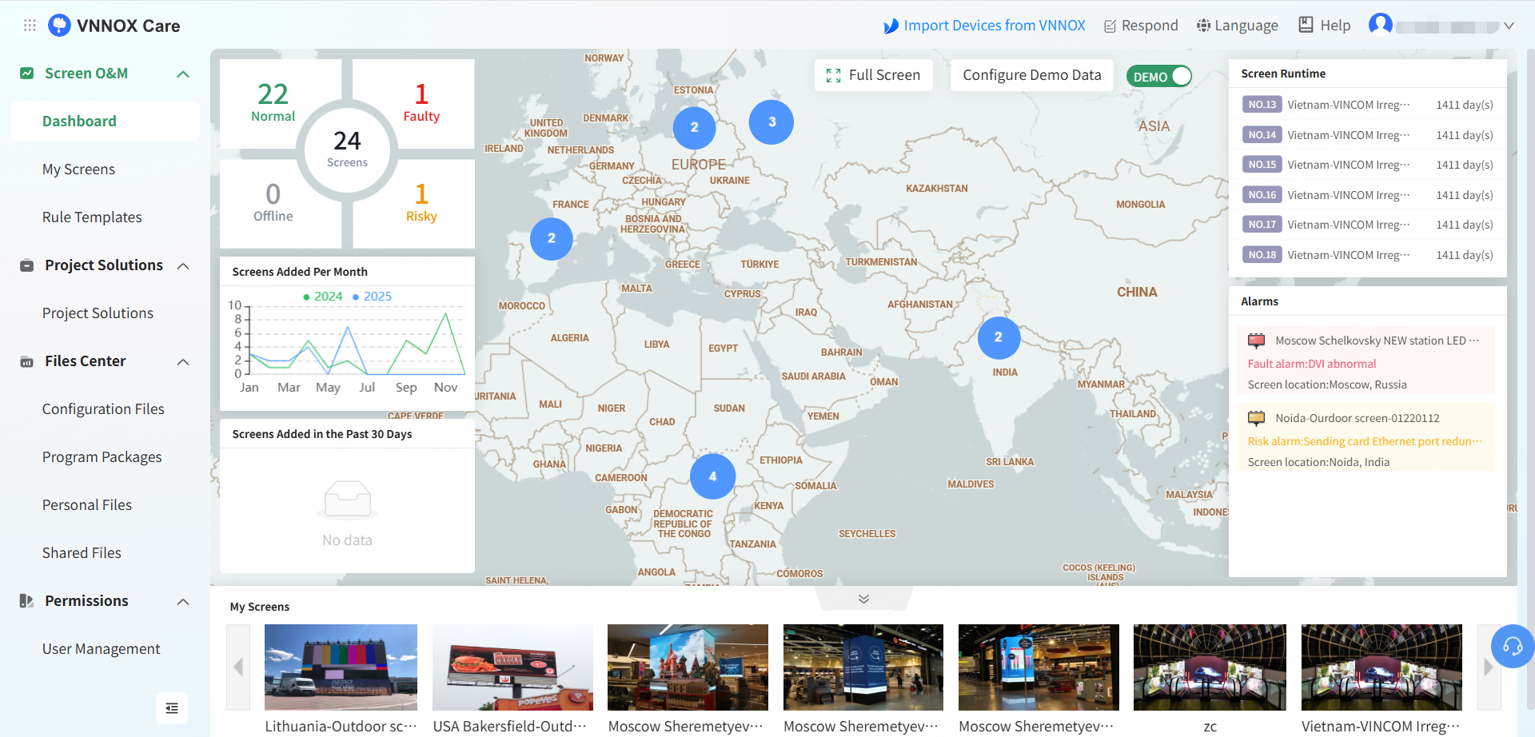The image size is (1535, 737).
Task: Collapse the Files Center section
Action: [183, 362]
